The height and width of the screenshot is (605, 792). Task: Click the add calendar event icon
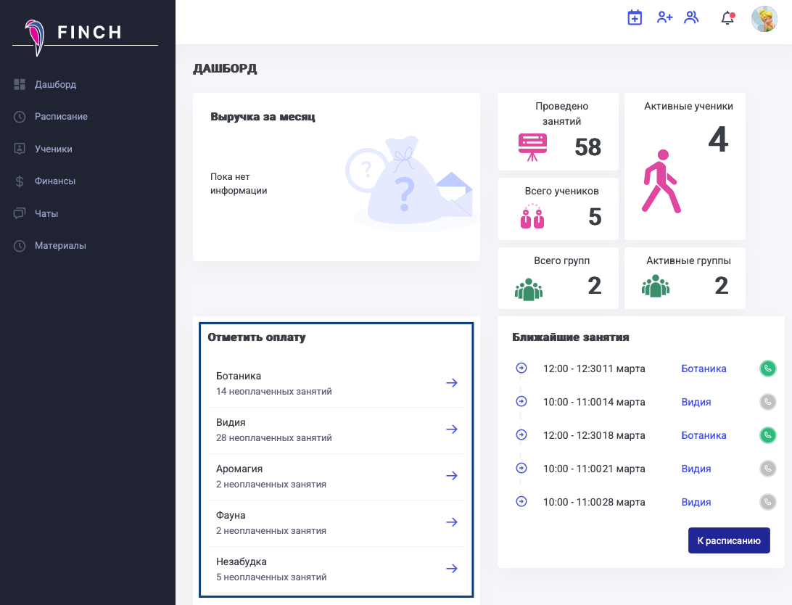pyautogui.click(x=635, y=18)
